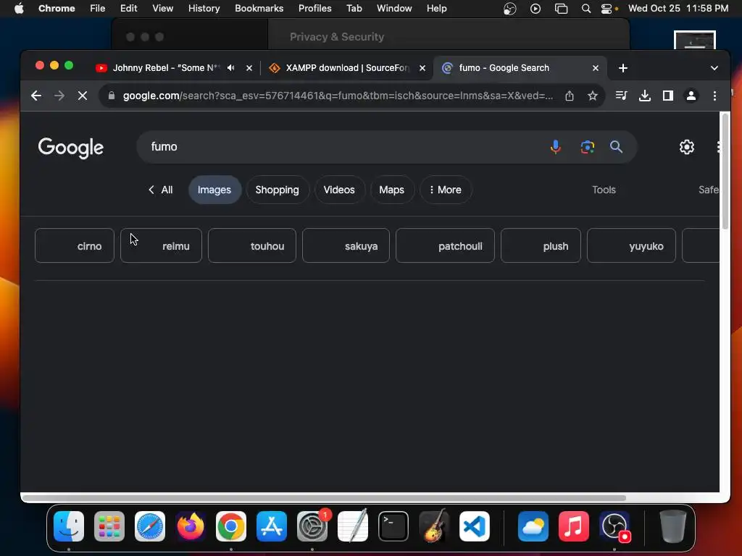Open System Settings from the dock

tap(312, 526)
